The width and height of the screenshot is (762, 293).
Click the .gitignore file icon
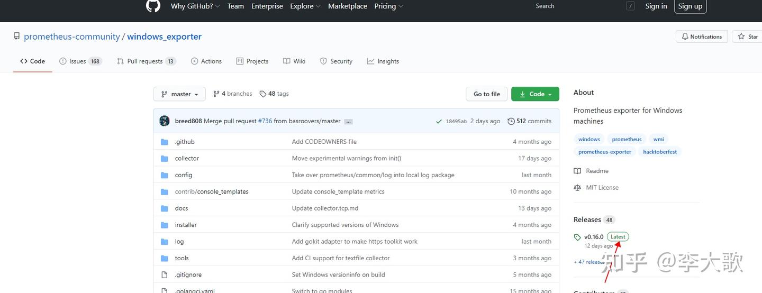click(x=165, y=275)
